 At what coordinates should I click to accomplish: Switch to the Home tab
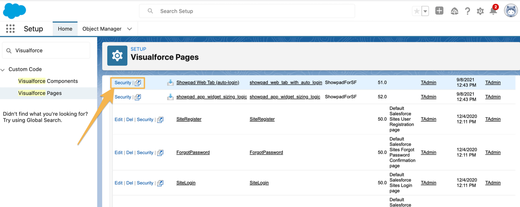[x=65, y=29]
